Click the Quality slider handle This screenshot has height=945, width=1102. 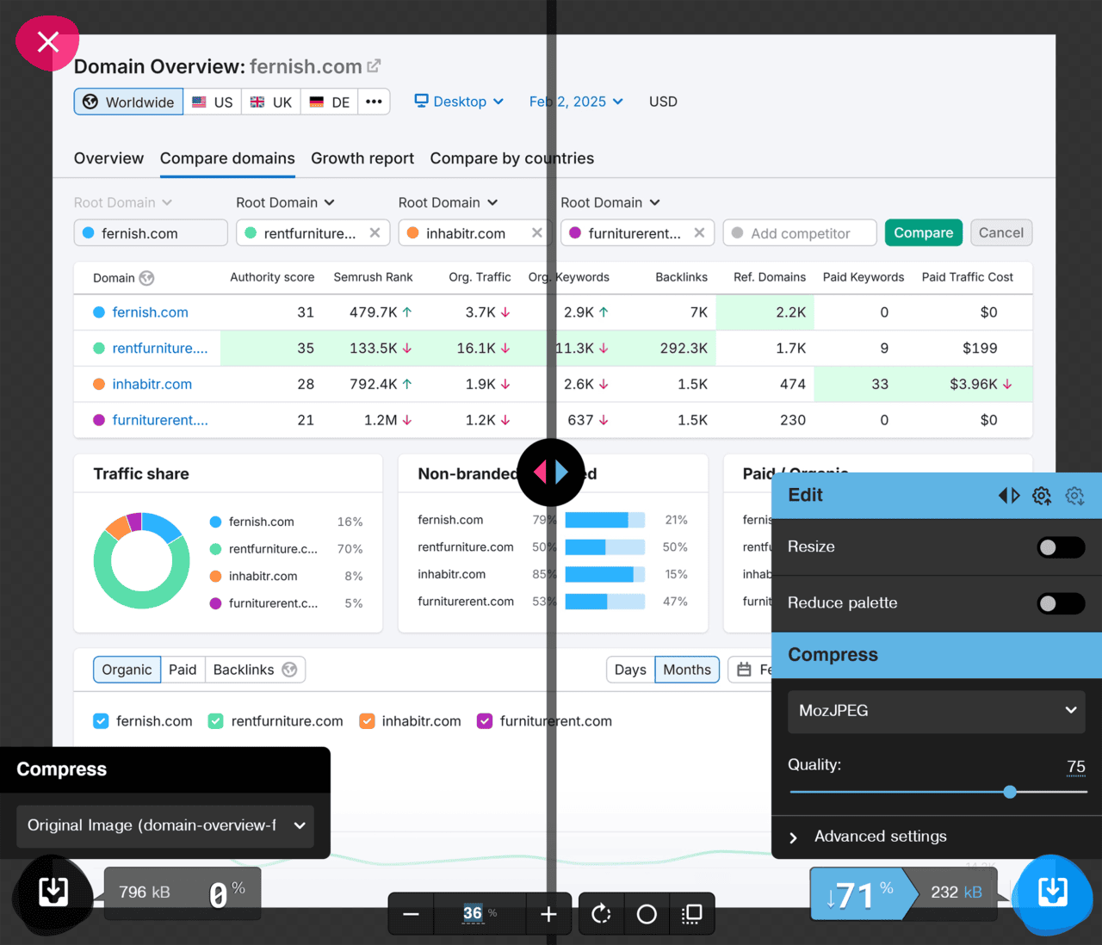pos(1010,792)
